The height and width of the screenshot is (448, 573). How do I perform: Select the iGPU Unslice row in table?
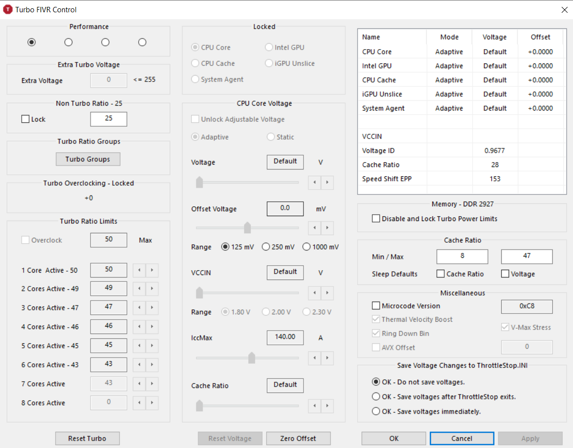pyautogui.click(x=462, y=94)
